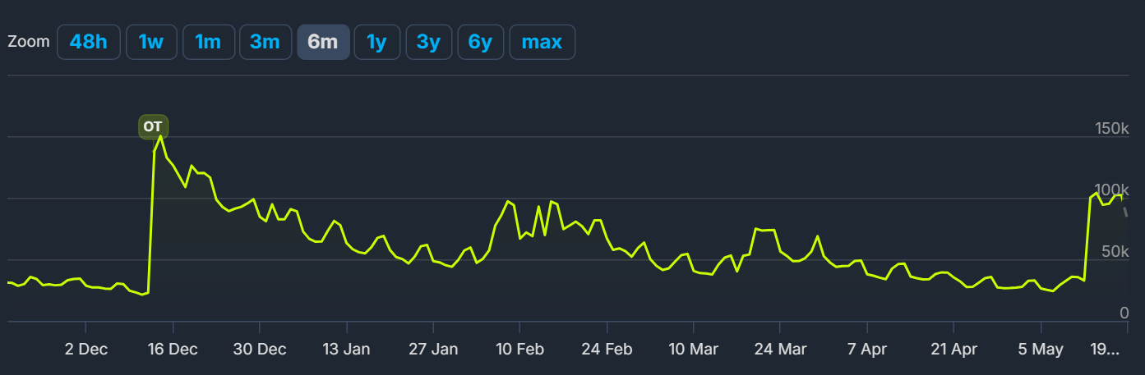Set zoom range to 3y

tap(428, 42)
